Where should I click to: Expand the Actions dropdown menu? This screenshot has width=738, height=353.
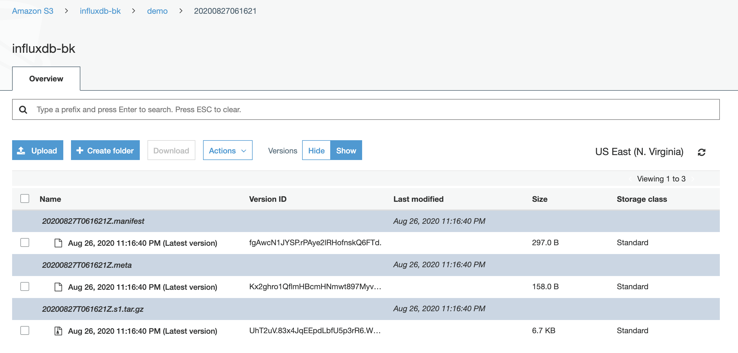point(228,150)
